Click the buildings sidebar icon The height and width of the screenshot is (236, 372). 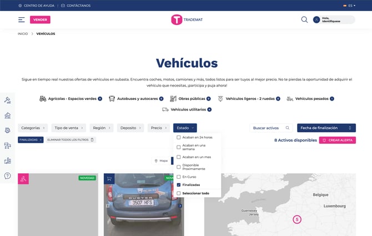click(x=8, y=160)
